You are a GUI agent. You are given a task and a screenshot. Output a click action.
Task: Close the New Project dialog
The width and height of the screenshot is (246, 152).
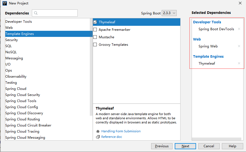click(240, 3)
